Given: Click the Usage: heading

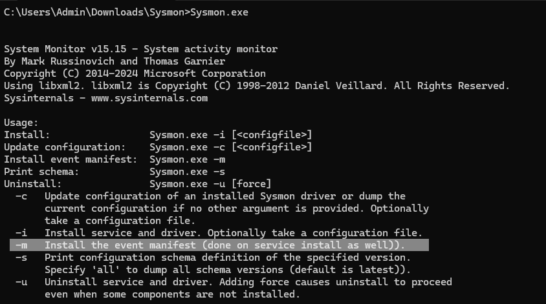Looking at the screenshot, I should tap(21, 123).
